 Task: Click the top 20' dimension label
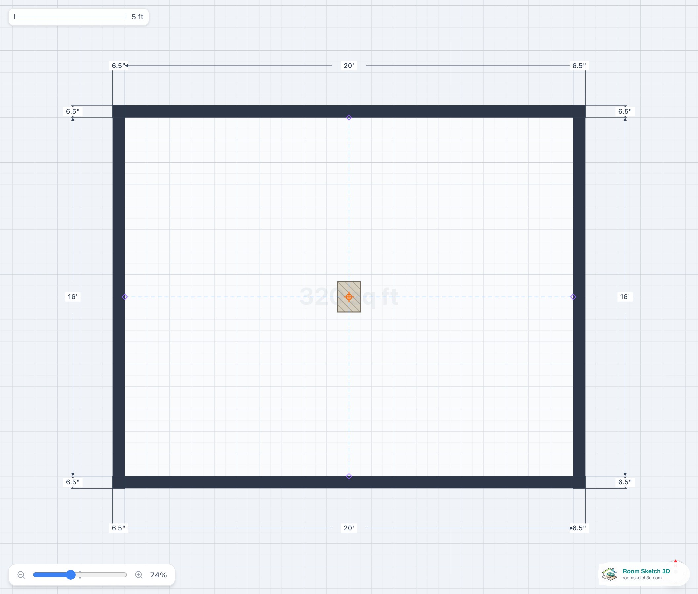click(349, 66)
